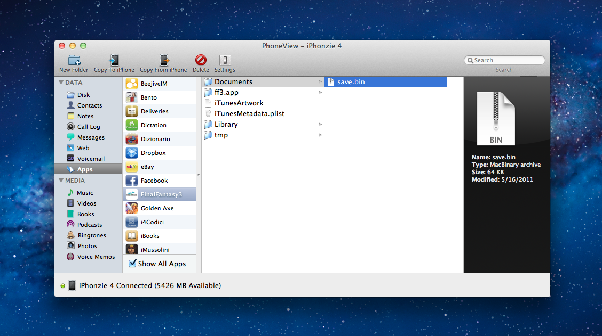Select the iTunesArtwork file
Image resolution: width=602 pixels, height=336 pixels.
(x=263, y=103)
